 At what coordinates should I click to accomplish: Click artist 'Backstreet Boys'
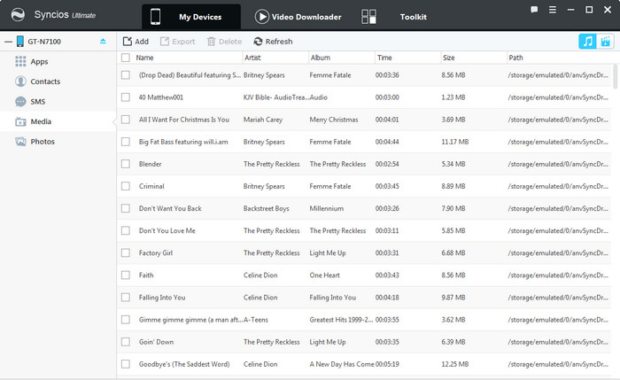tap(266, 208)
